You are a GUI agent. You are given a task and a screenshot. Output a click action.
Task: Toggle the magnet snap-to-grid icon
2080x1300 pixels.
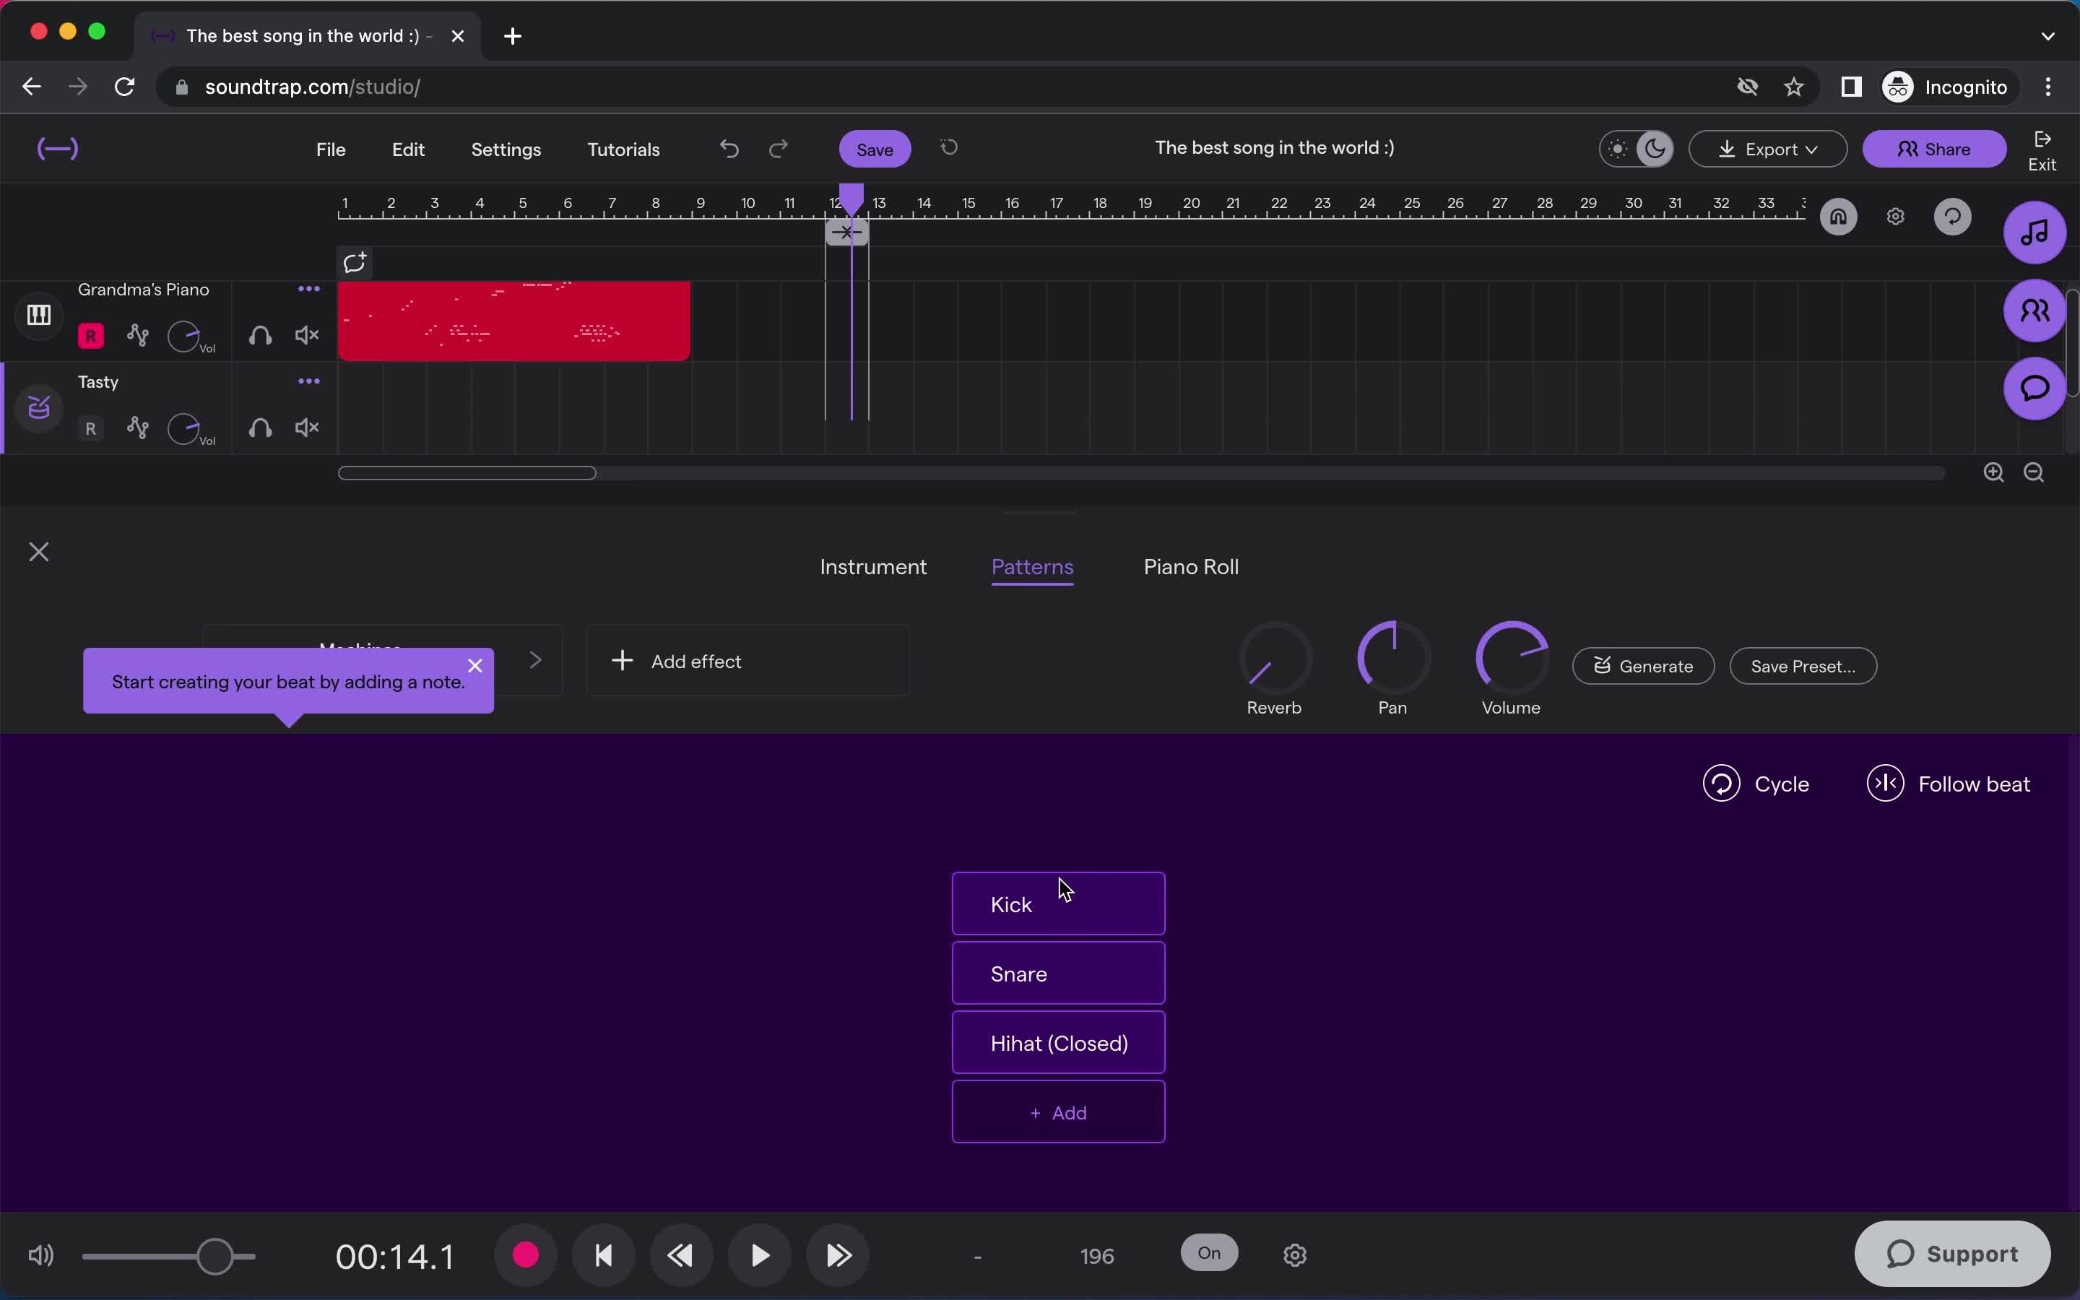[x=1839, y=217]
